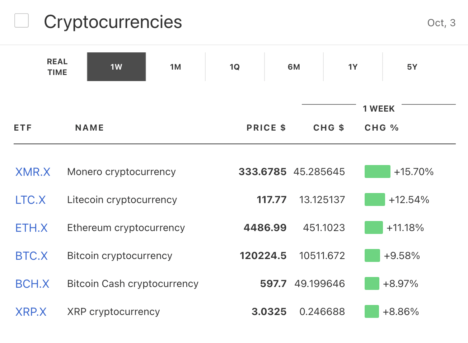
Task: Select the 1W time range tab
Action: coord(116,67)
